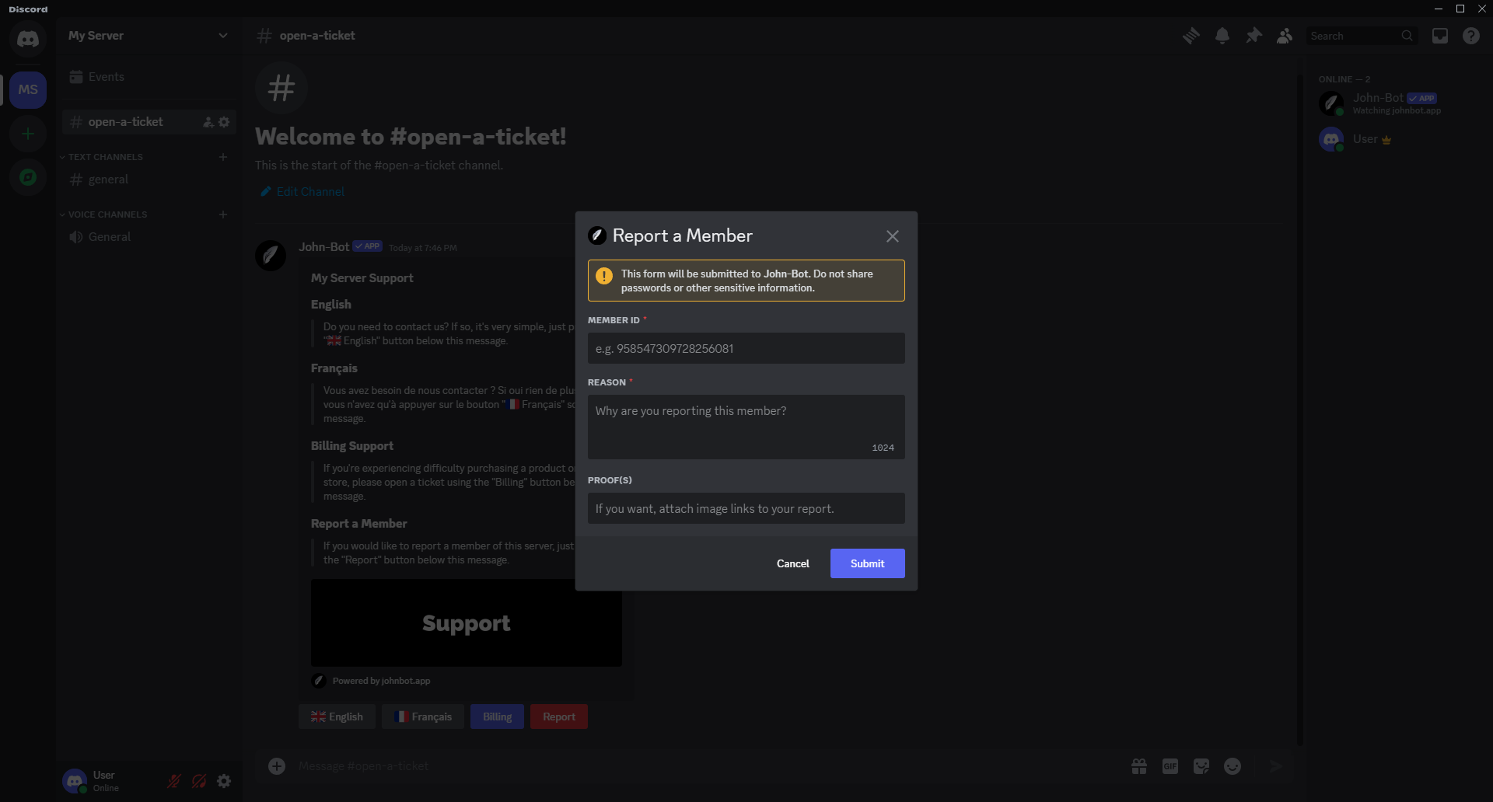Toggle the member list icon
Screen dimensions: 1493x802
click(1285, 36)
